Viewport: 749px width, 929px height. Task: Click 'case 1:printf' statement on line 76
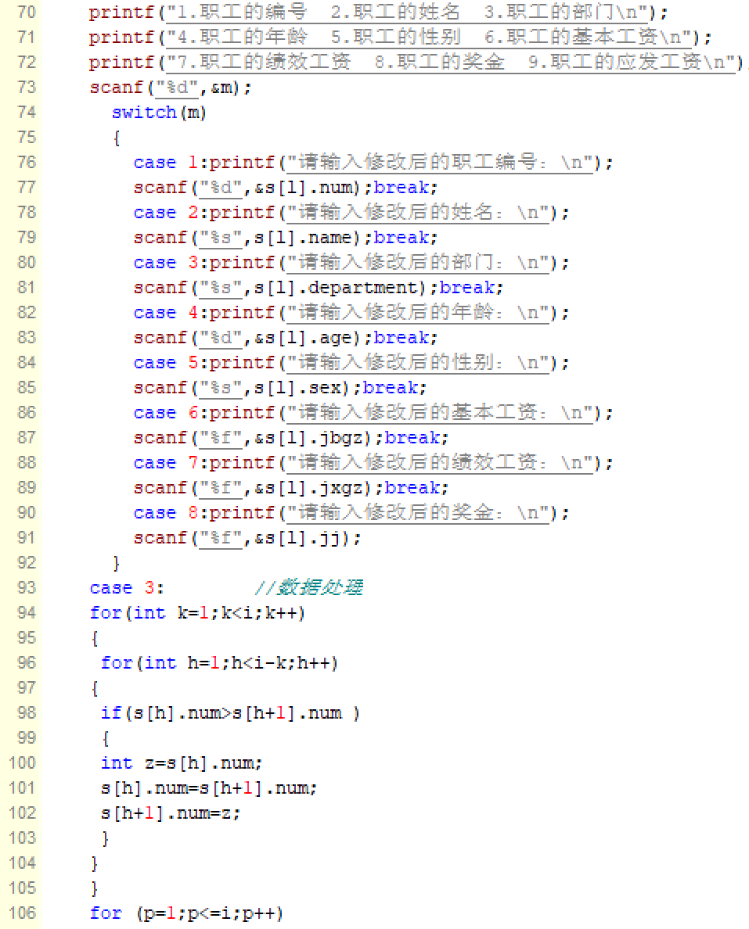tap(373, 163)
